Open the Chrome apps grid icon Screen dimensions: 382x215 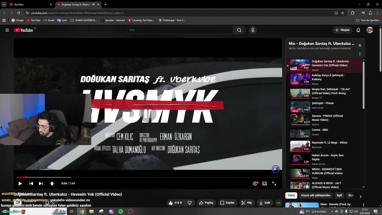coord(4,20)
